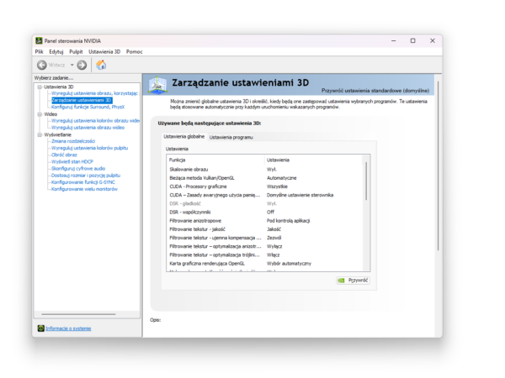Open the back history dropdown arrow
This screenshot has width=505, height=378.
[x=72, y=65]
